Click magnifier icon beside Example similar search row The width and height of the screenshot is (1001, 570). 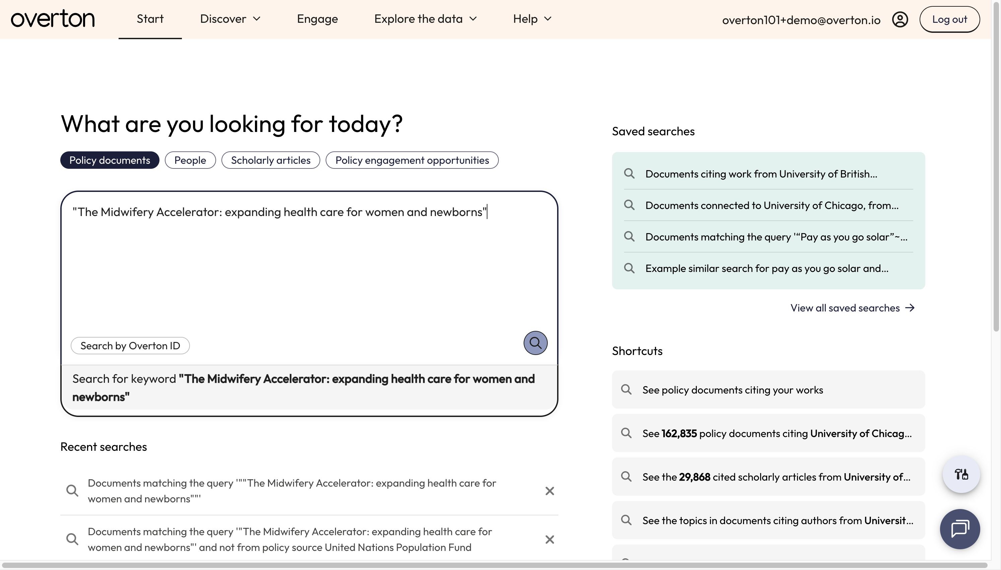pos(629,268)
